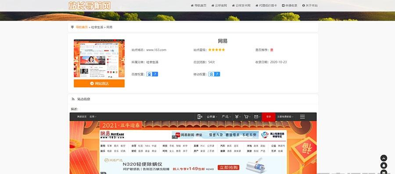Click the 站点信息 section header
395x174 pixels.
[193, 99]
